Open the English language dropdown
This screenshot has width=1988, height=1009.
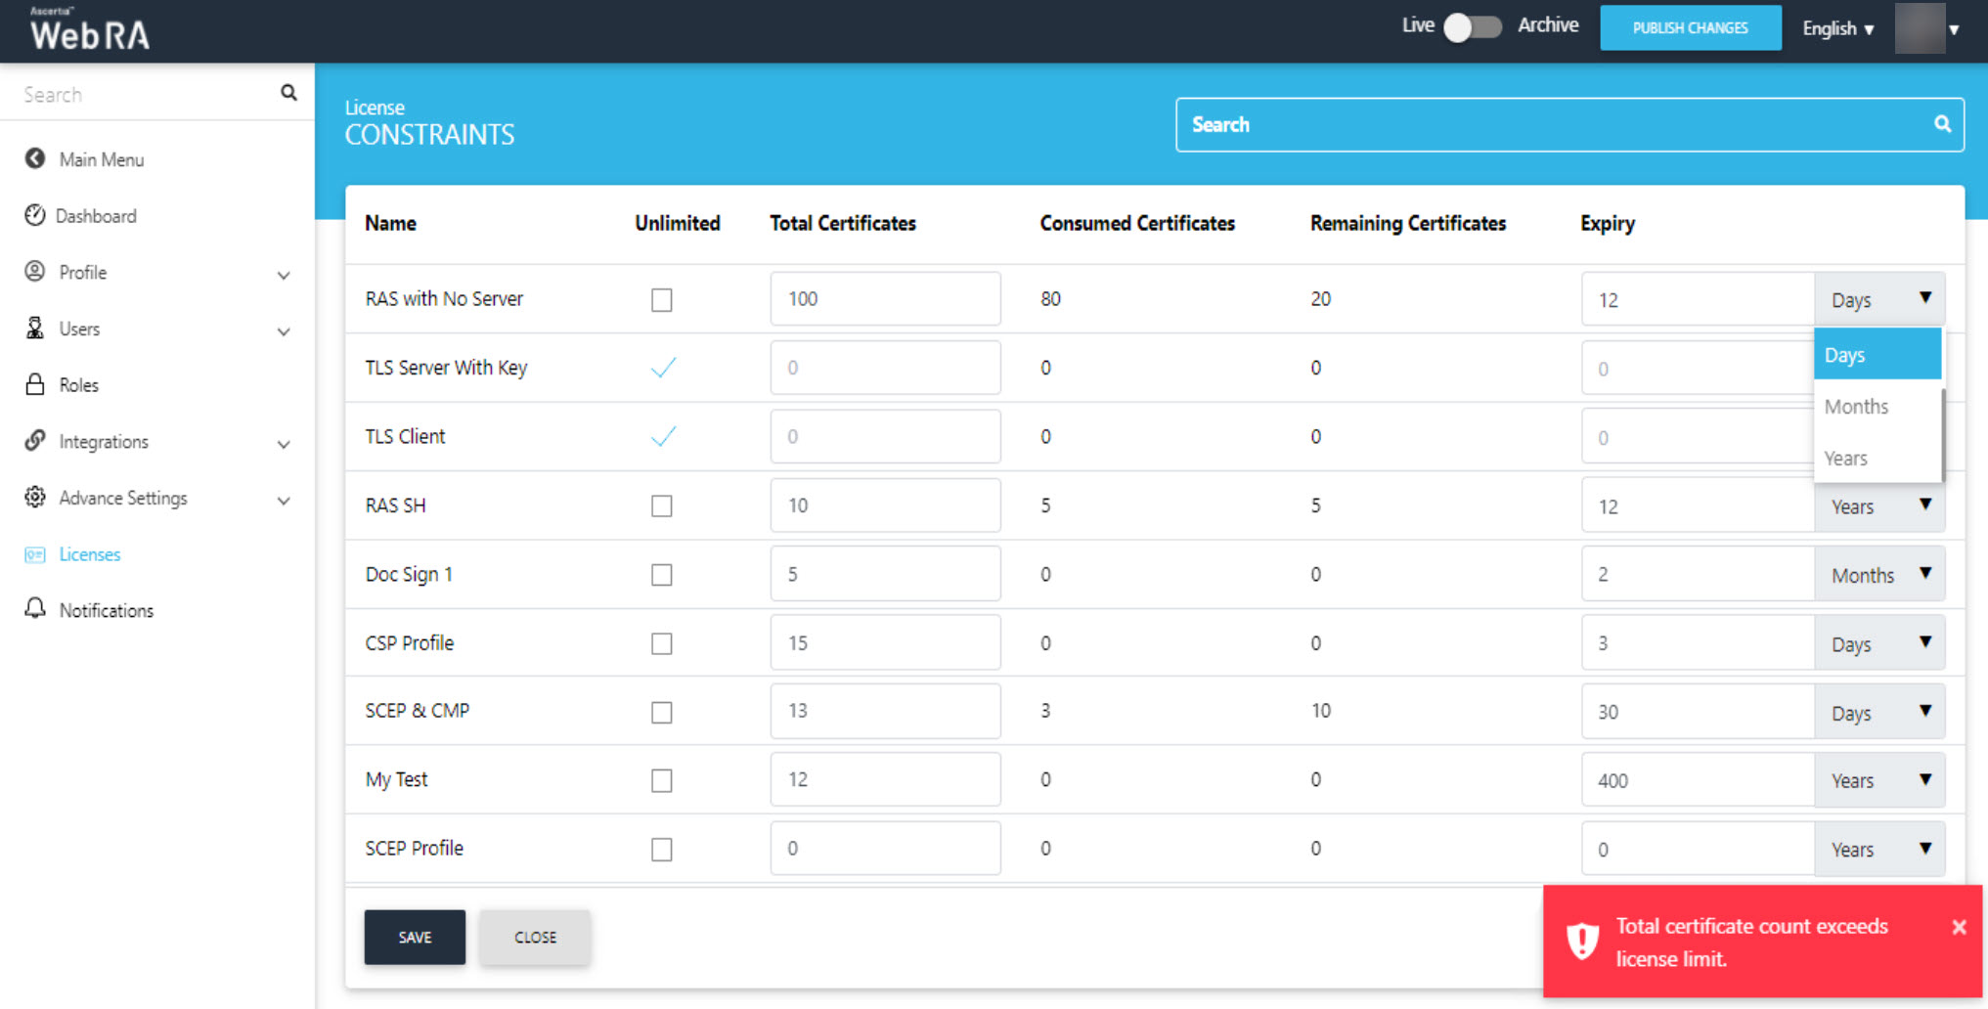1837,28
